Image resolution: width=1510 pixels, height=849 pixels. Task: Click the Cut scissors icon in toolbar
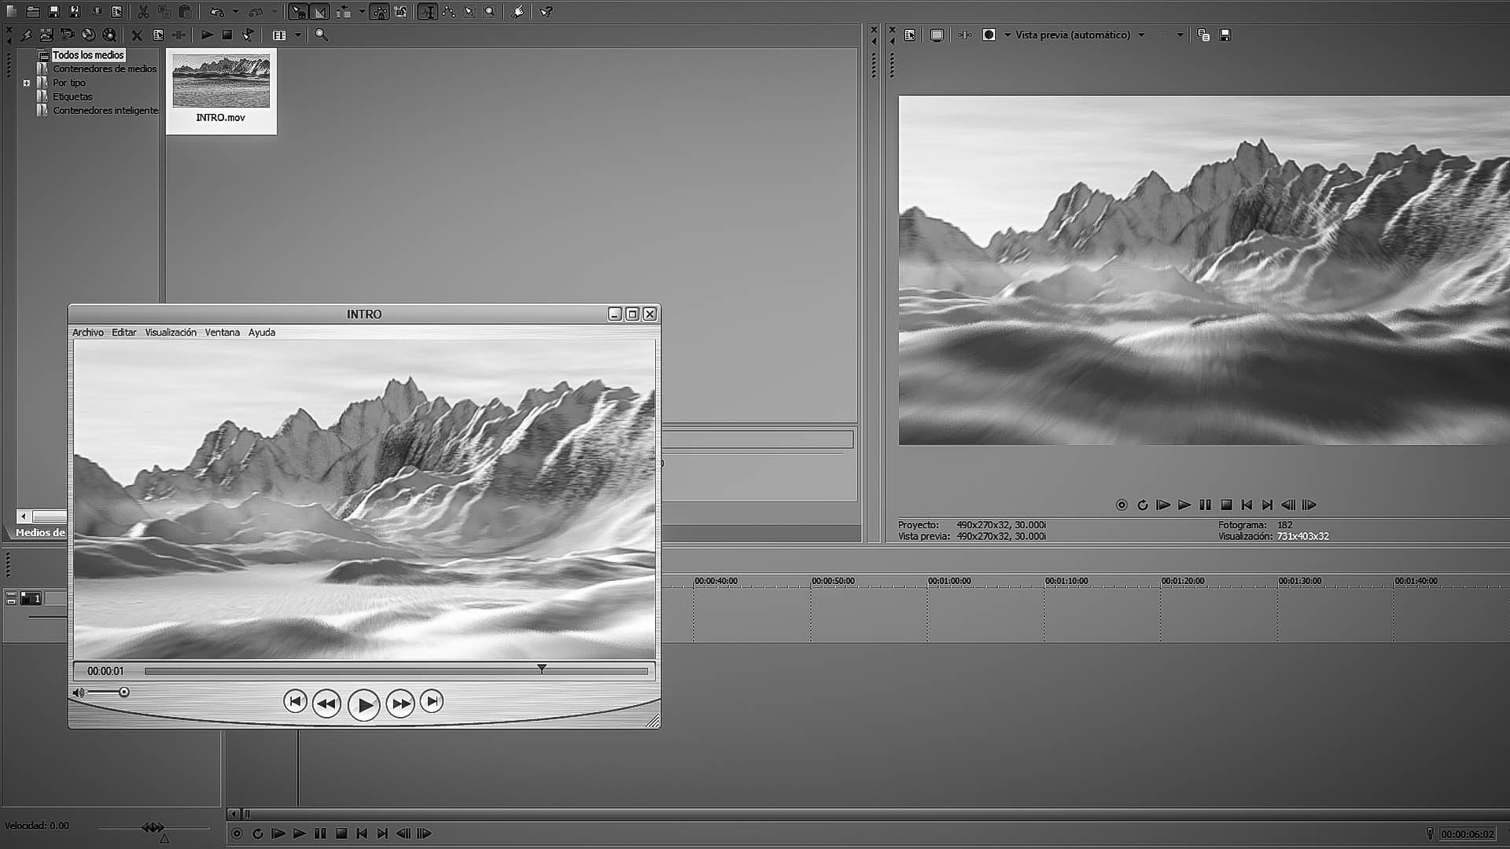[x=143, y=12]
